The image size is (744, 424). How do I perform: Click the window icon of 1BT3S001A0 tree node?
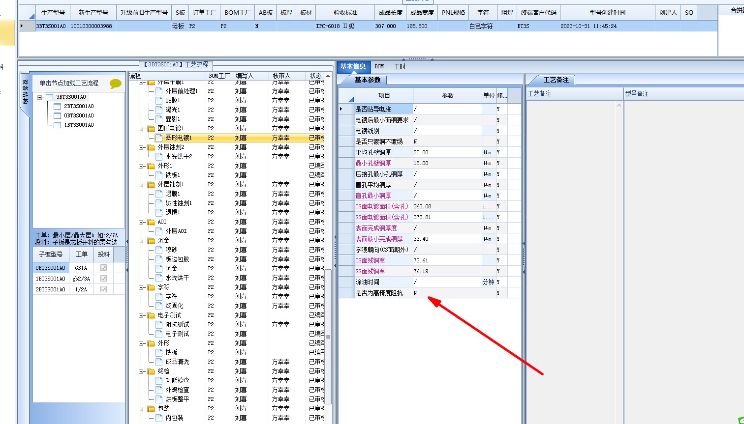58,125
